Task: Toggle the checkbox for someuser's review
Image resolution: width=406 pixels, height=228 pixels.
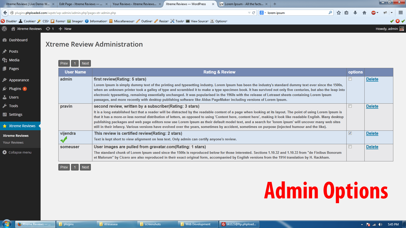Action: [x=350, y=147]
